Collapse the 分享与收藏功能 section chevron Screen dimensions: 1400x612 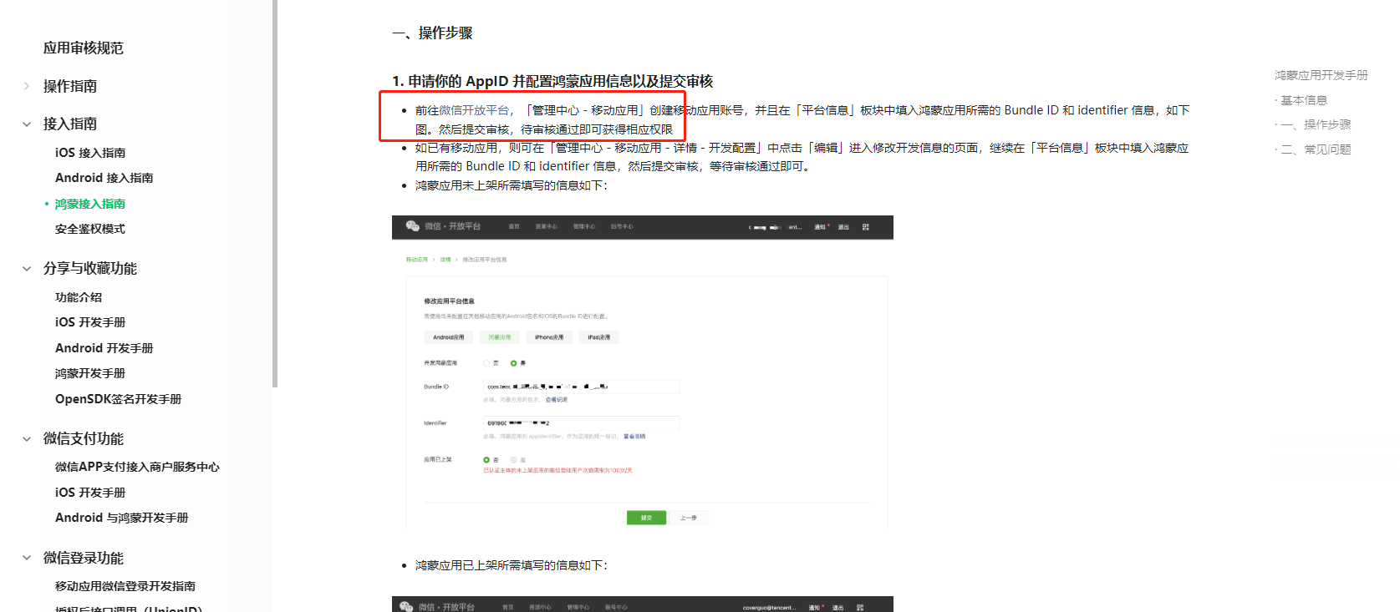[27, 269]
